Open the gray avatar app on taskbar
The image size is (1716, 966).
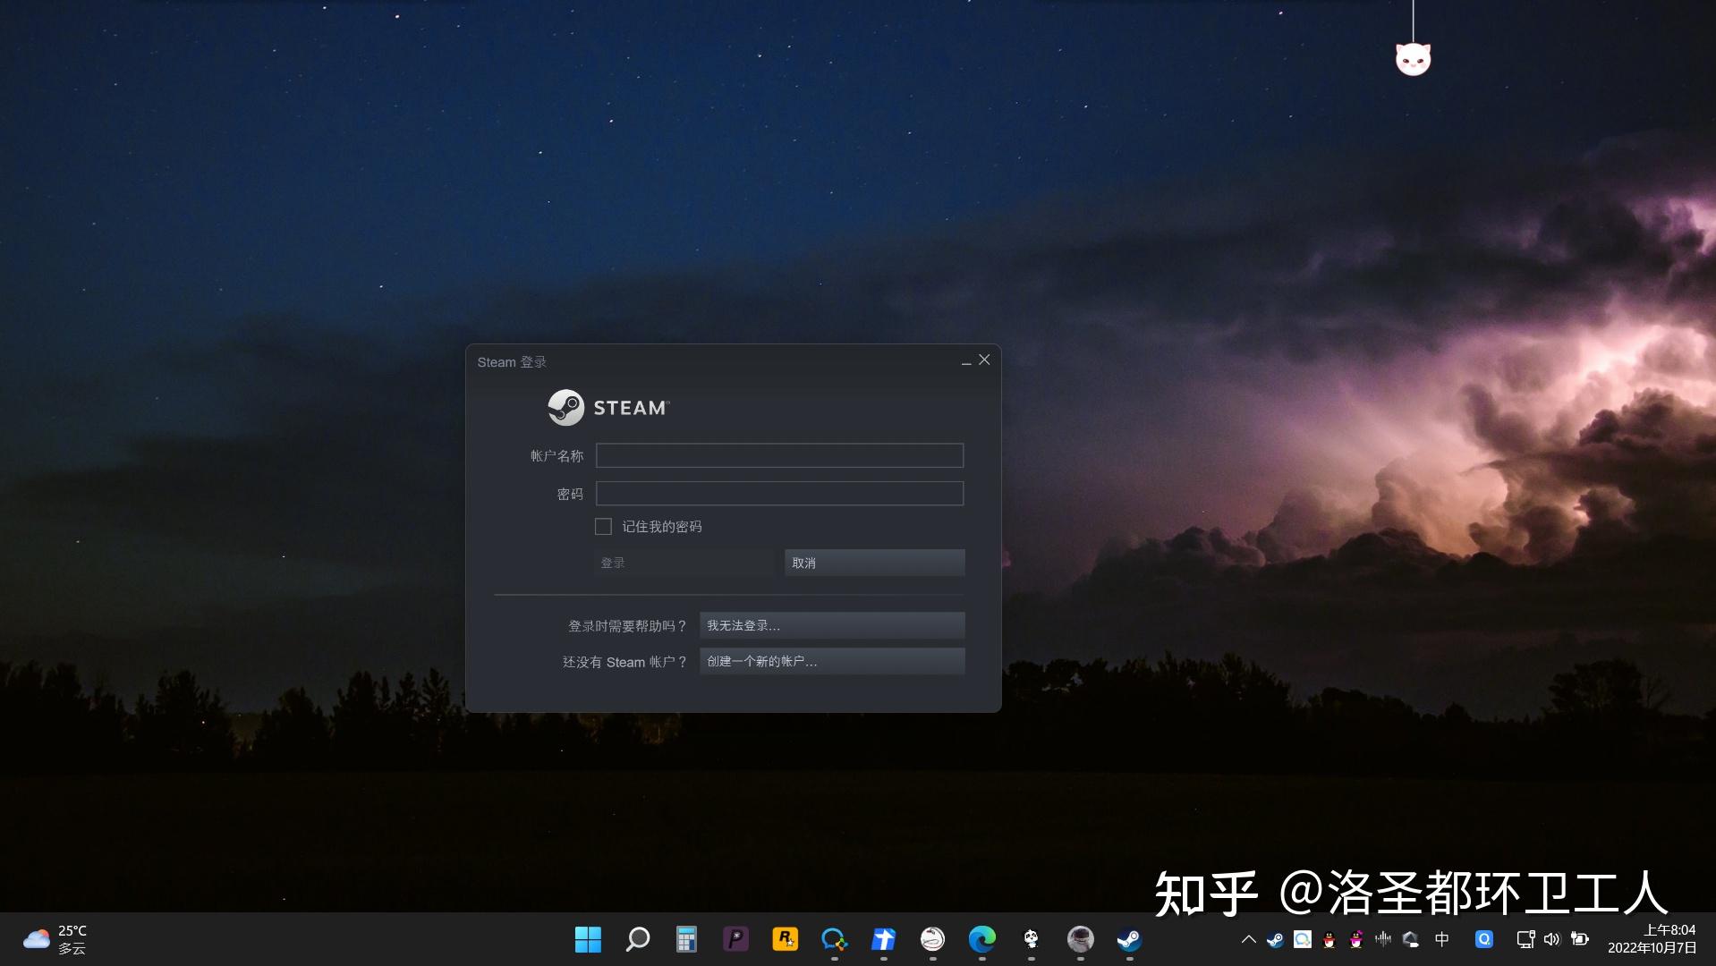[1080, 939]
